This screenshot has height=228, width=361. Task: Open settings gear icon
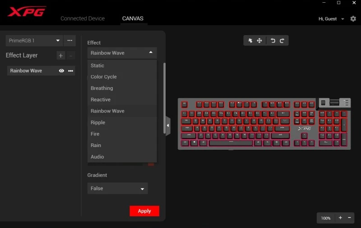click(353, 19)
